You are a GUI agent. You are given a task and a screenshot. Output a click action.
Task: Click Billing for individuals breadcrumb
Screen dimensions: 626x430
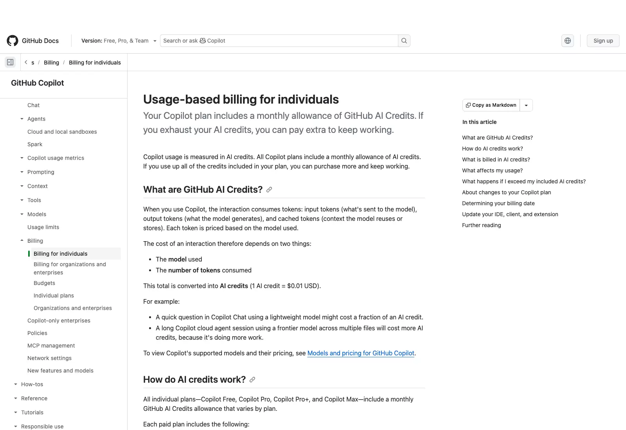(x=95, y=63)
